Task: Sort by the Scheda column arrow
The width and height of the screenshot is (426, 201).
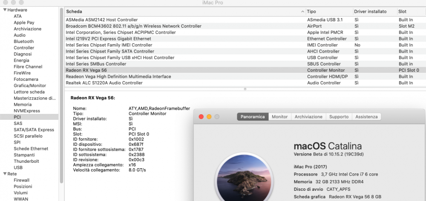Action: pyautogui.click(x=302, y=11)
